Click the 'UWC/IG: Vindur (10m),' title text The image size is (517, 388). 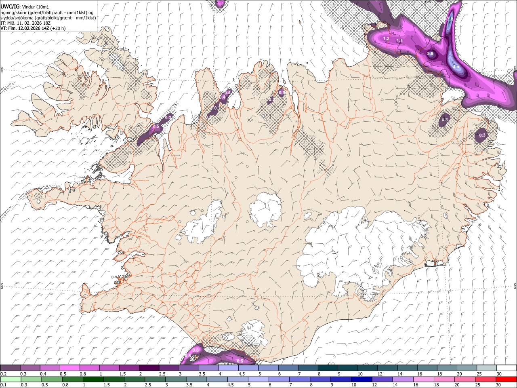point(25,6)
